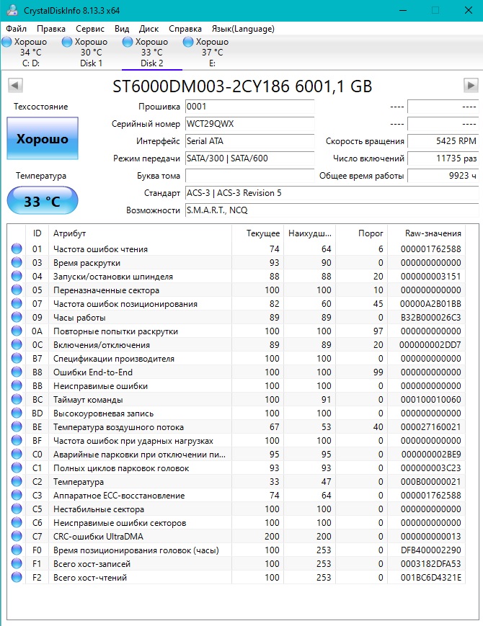Select row Запуски/остановки шпинделя
Viewport: 483px width, 626px height.
pyautogui.click(x=236, y=277)
